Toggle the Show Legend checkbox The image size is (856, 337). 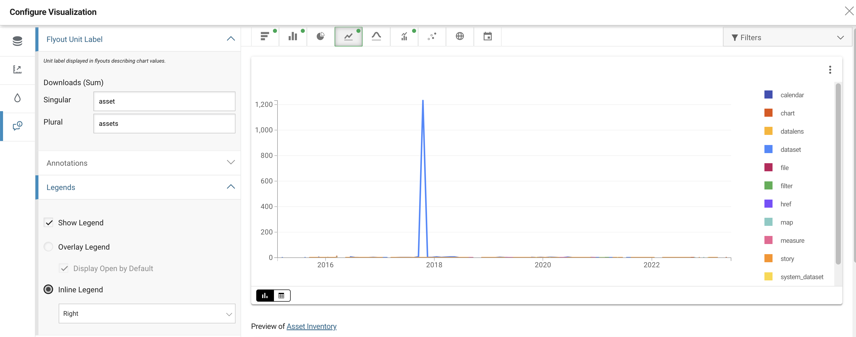pos(49,223)
